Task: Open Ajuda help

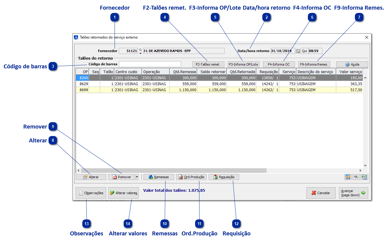Action: point(352,64)
